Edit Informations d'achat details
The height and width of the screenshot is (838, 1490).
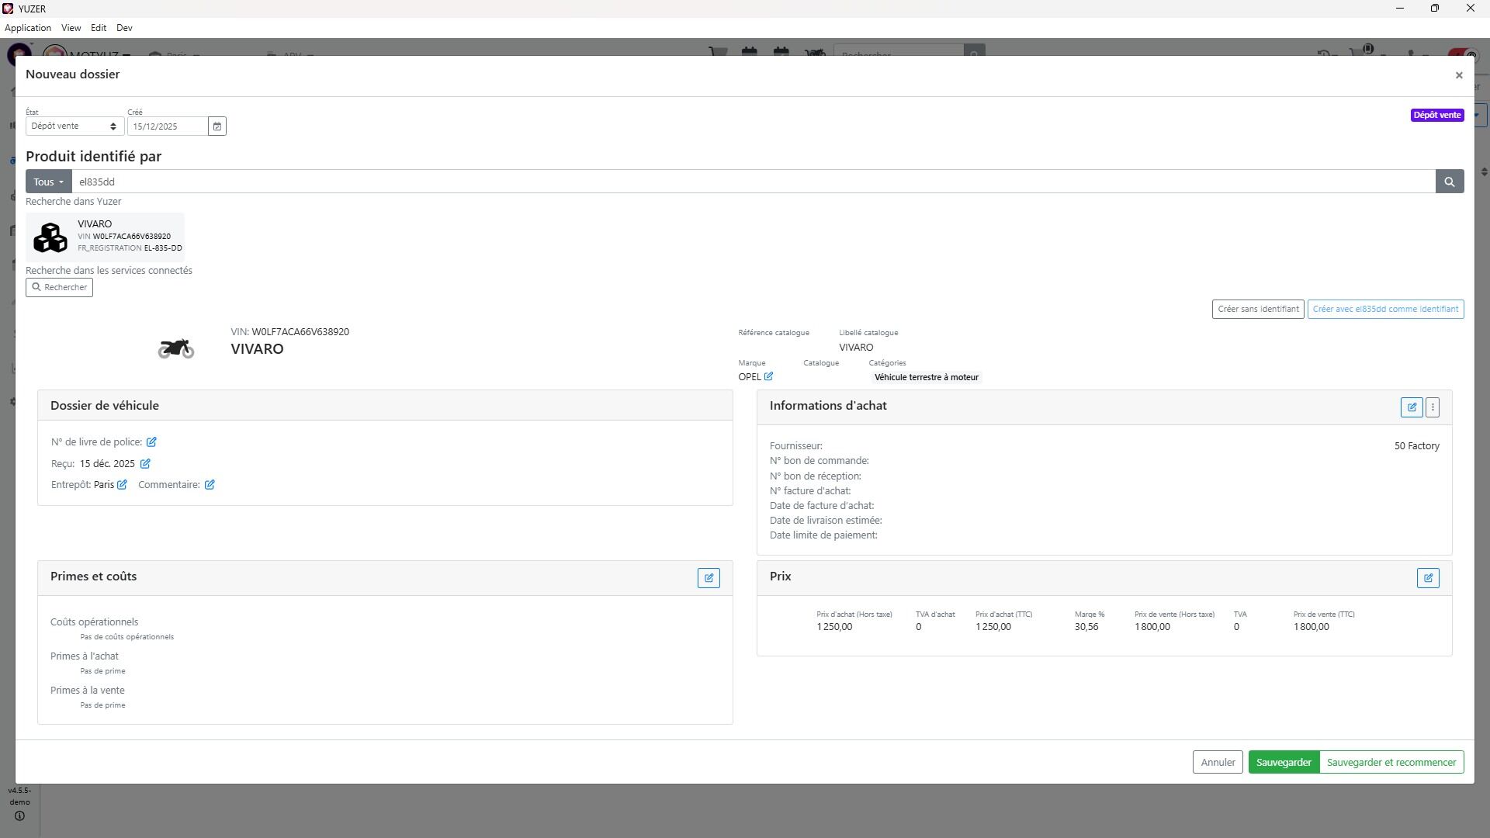[x=1411, y=407]
